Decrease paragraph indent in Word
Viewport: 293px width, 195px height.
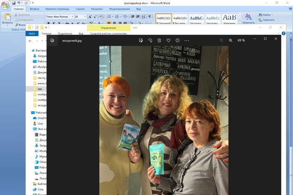coord(133,17)
